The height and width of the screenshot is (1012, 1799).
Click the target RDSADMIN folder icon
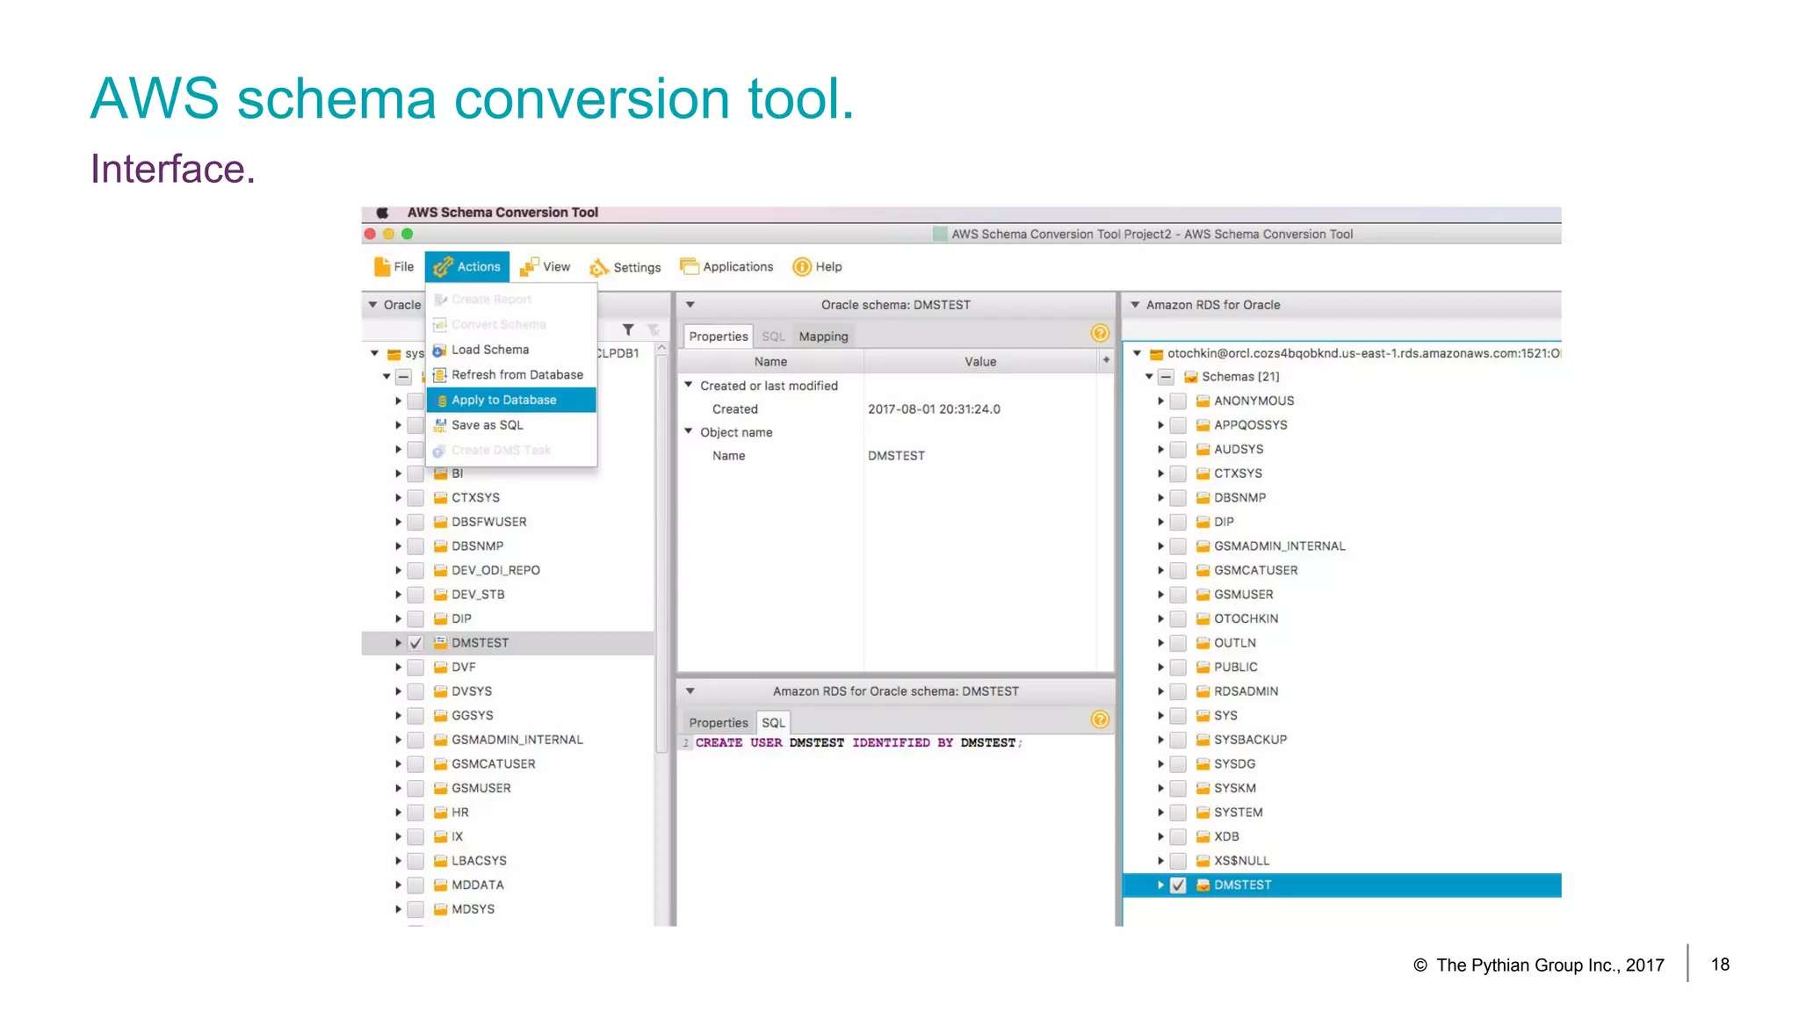pyautogui.click(x=1203, y=691)
